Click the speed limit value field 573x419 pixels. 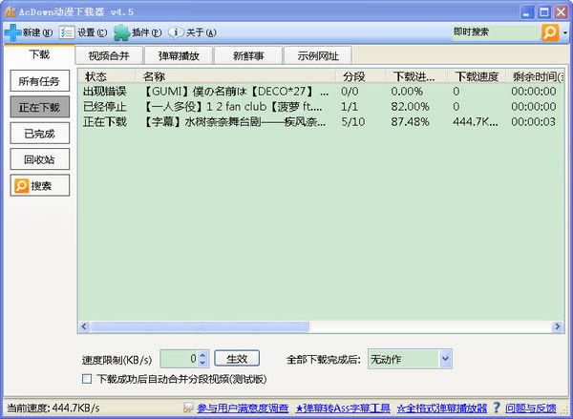(x=180, y=359)
